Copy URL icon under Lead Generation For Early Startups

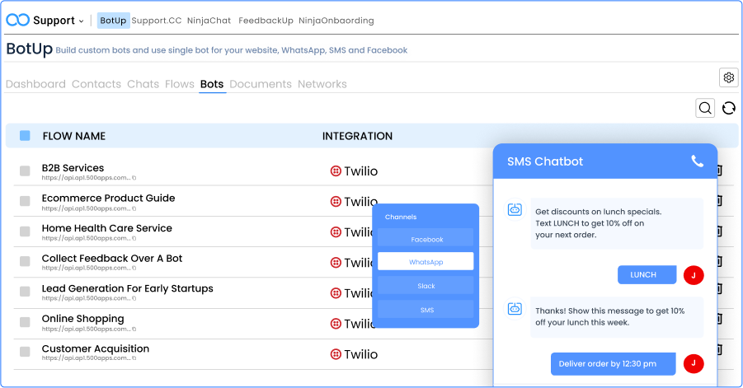(x=134, y=298)
